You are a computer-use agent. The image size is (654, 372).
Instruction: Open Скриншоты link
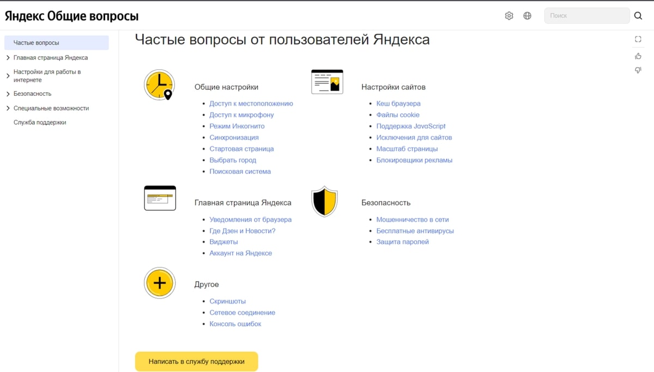[227, 301]
